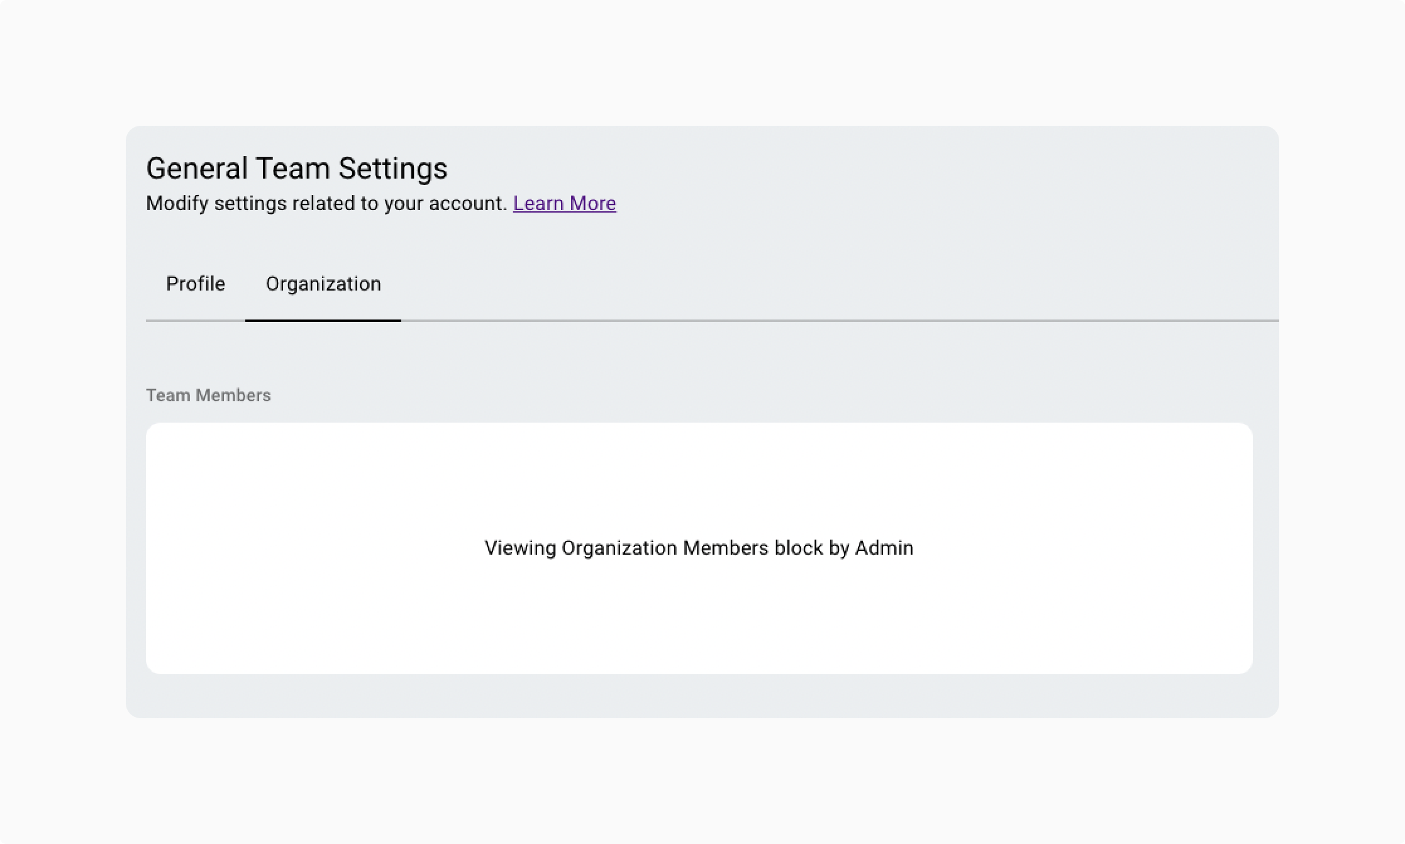Click General Team Settings title
The height and width of the screenshot is (844, 1405).
[297, 169]
